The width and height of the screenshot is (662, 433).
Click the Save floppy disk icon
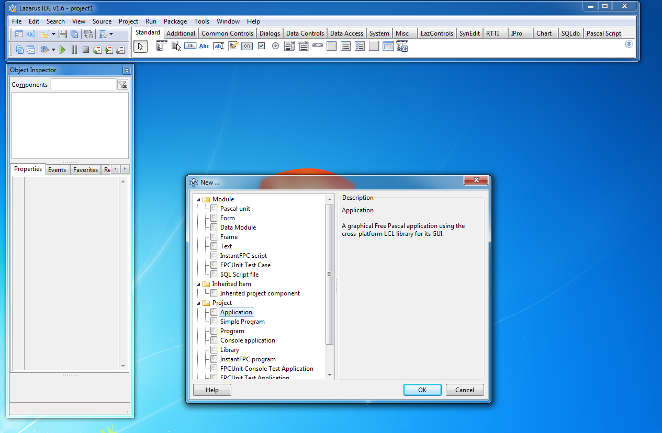62,34
